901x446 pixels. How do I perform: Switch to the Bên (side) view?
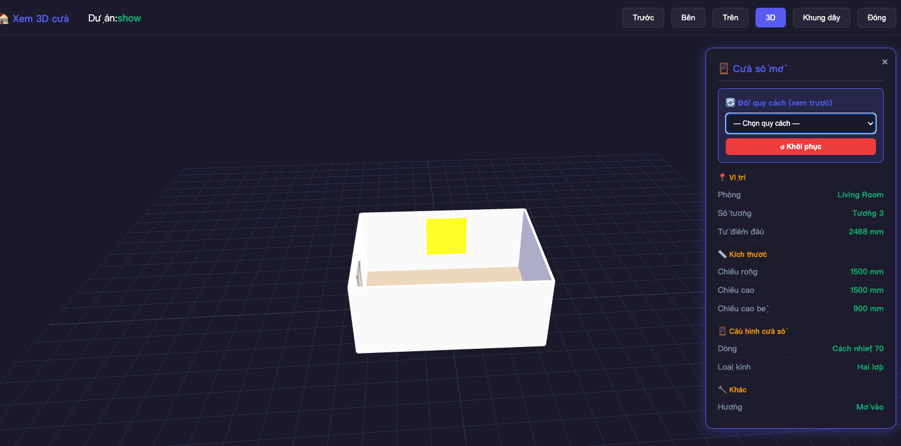point(688,18)
